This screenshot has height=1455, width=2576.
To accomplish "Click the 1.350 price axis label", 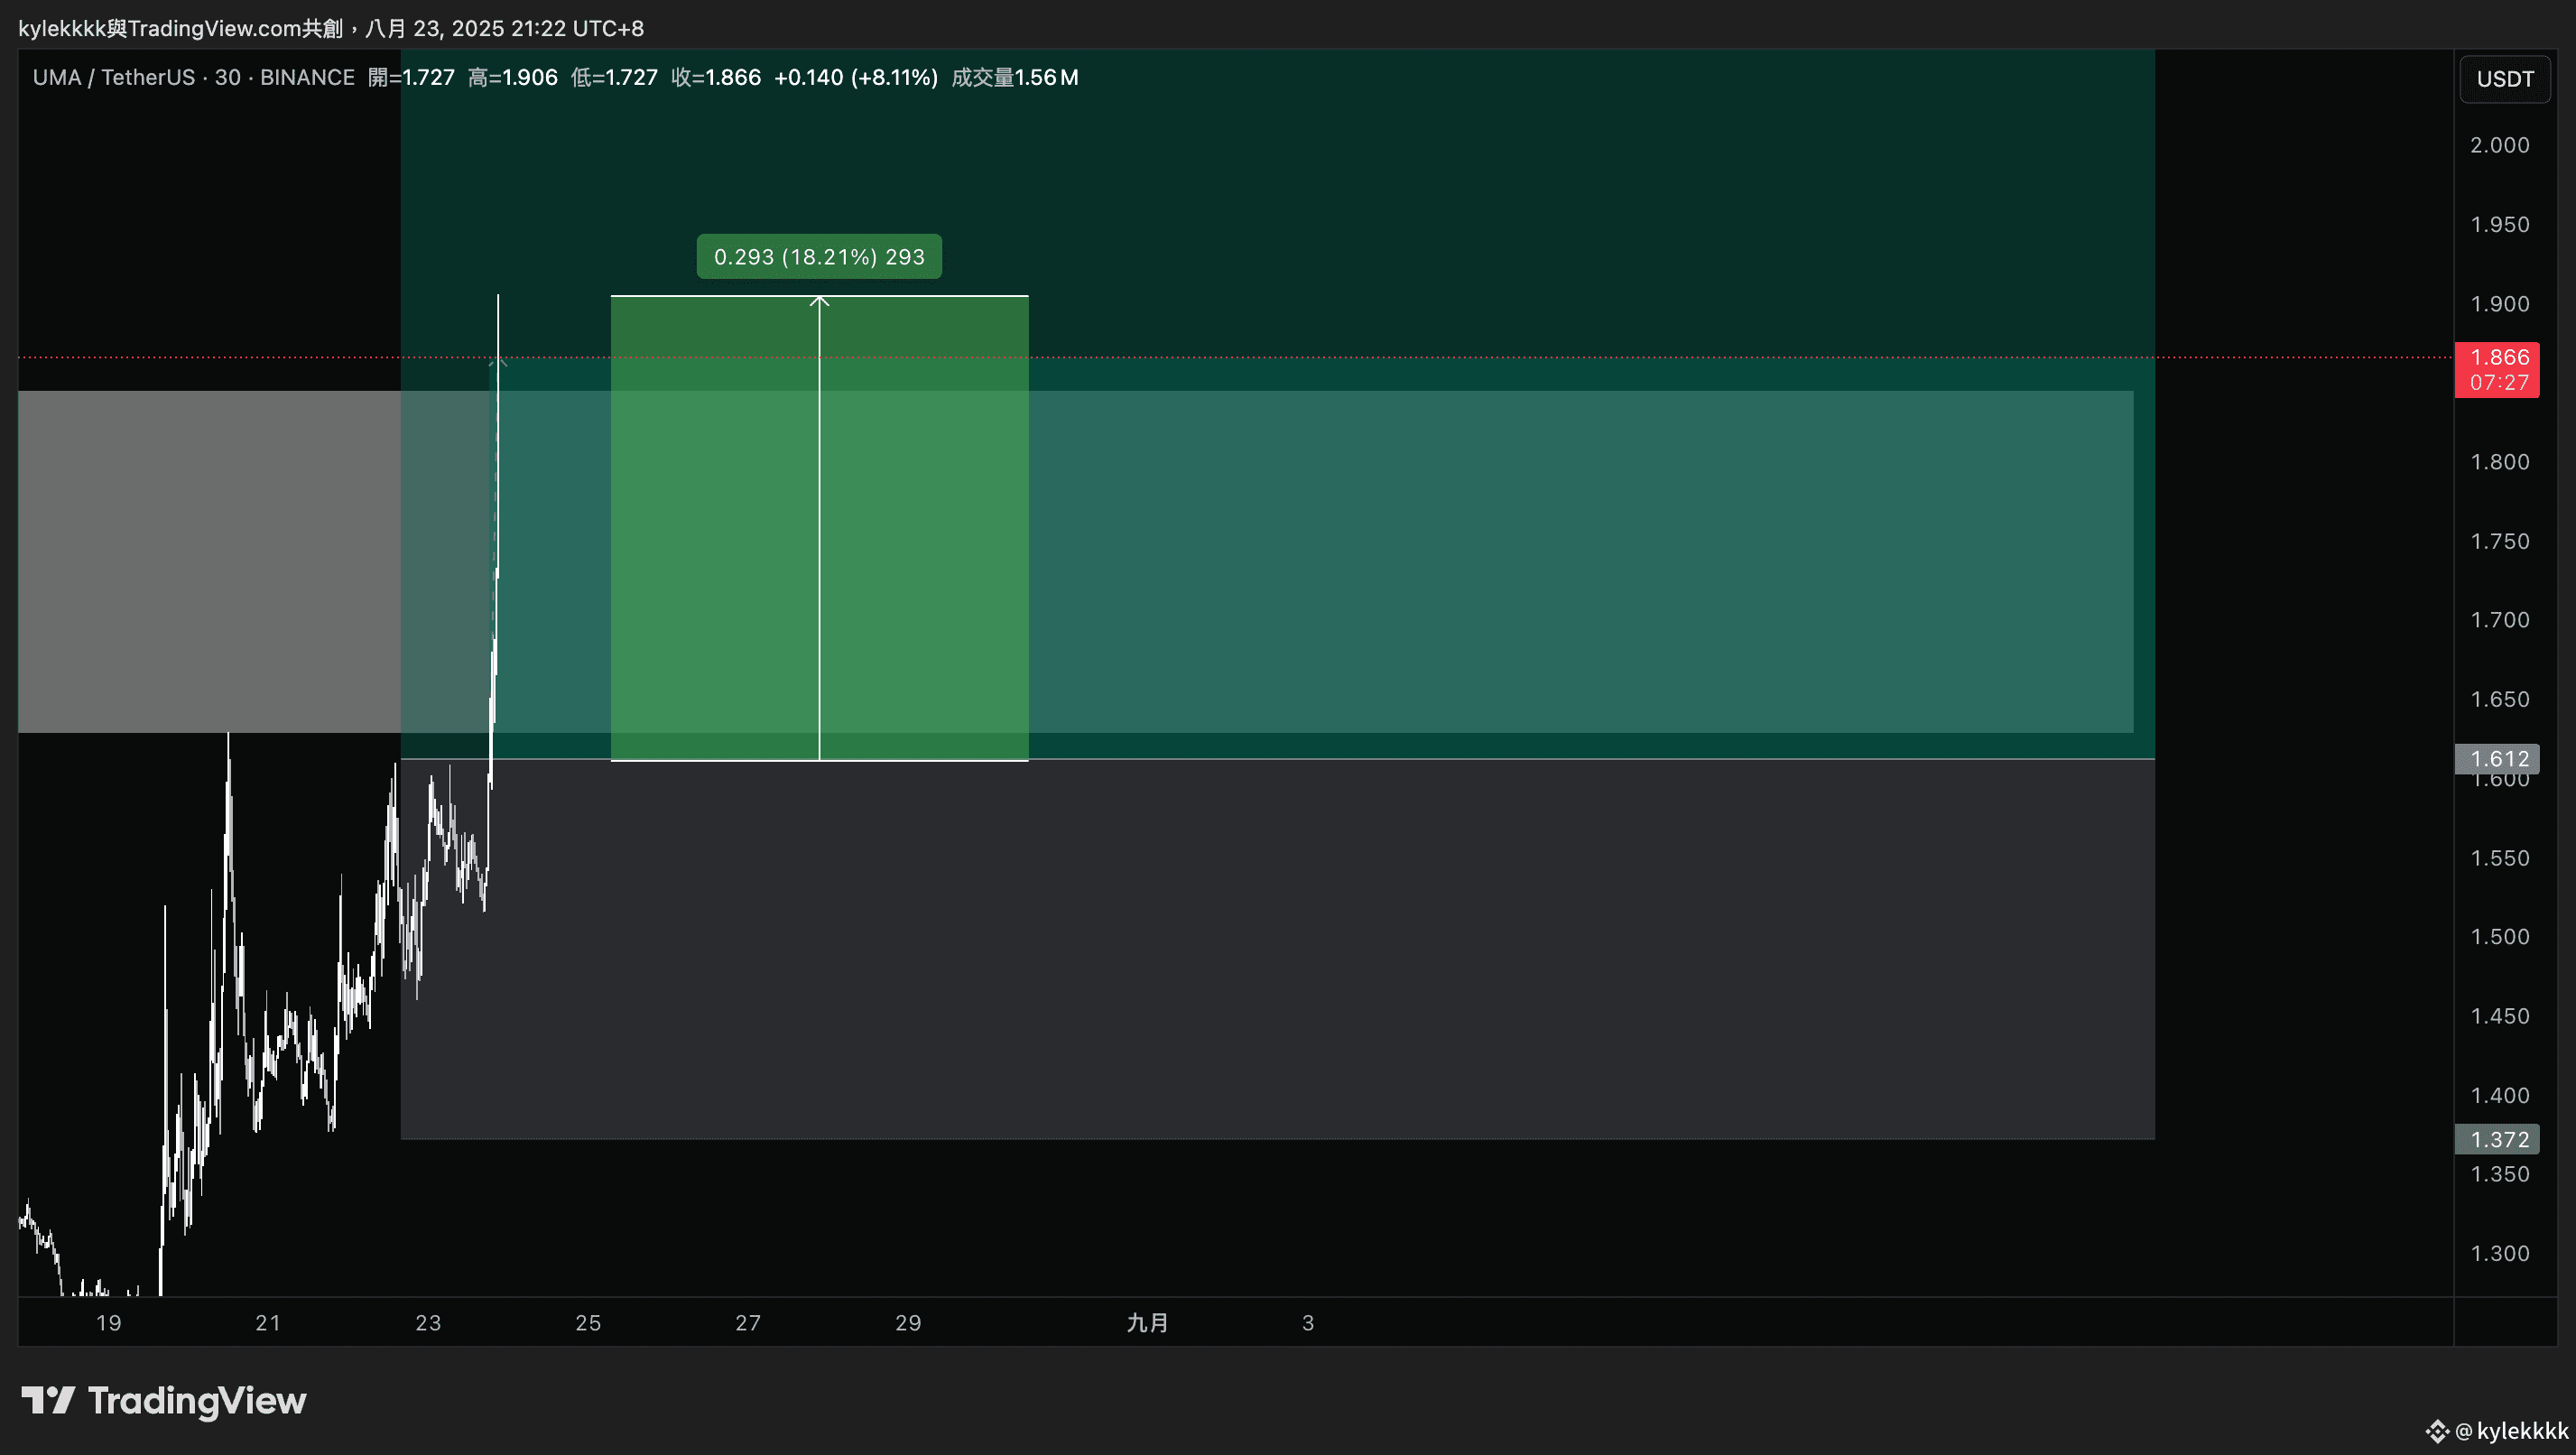I will [2499, 1174].
